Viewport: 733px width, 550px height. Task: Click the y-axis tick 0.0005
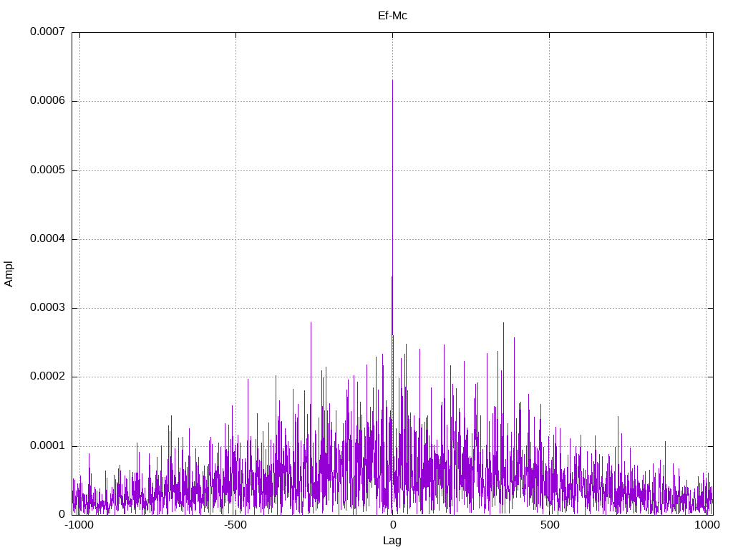pyautogui.click(x=47, y=170)
